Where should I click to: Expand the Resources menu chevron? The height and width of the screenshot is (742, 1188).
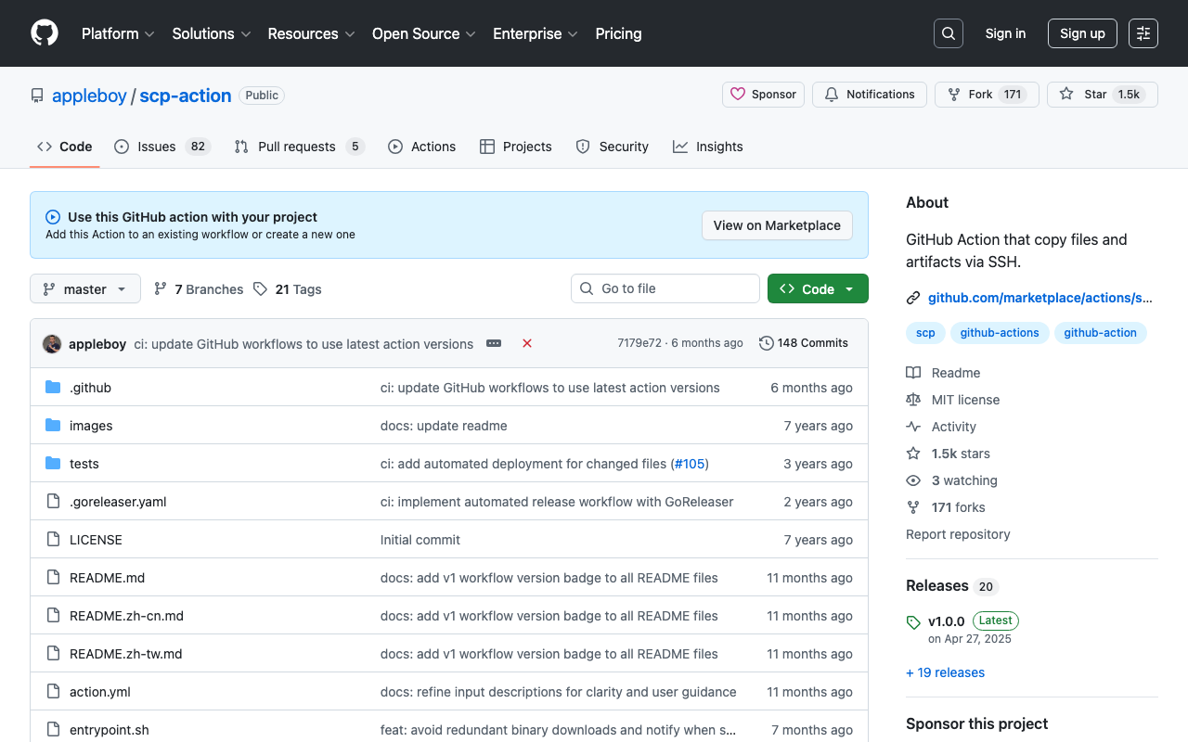pyautogui.click(x=351, y=34)
